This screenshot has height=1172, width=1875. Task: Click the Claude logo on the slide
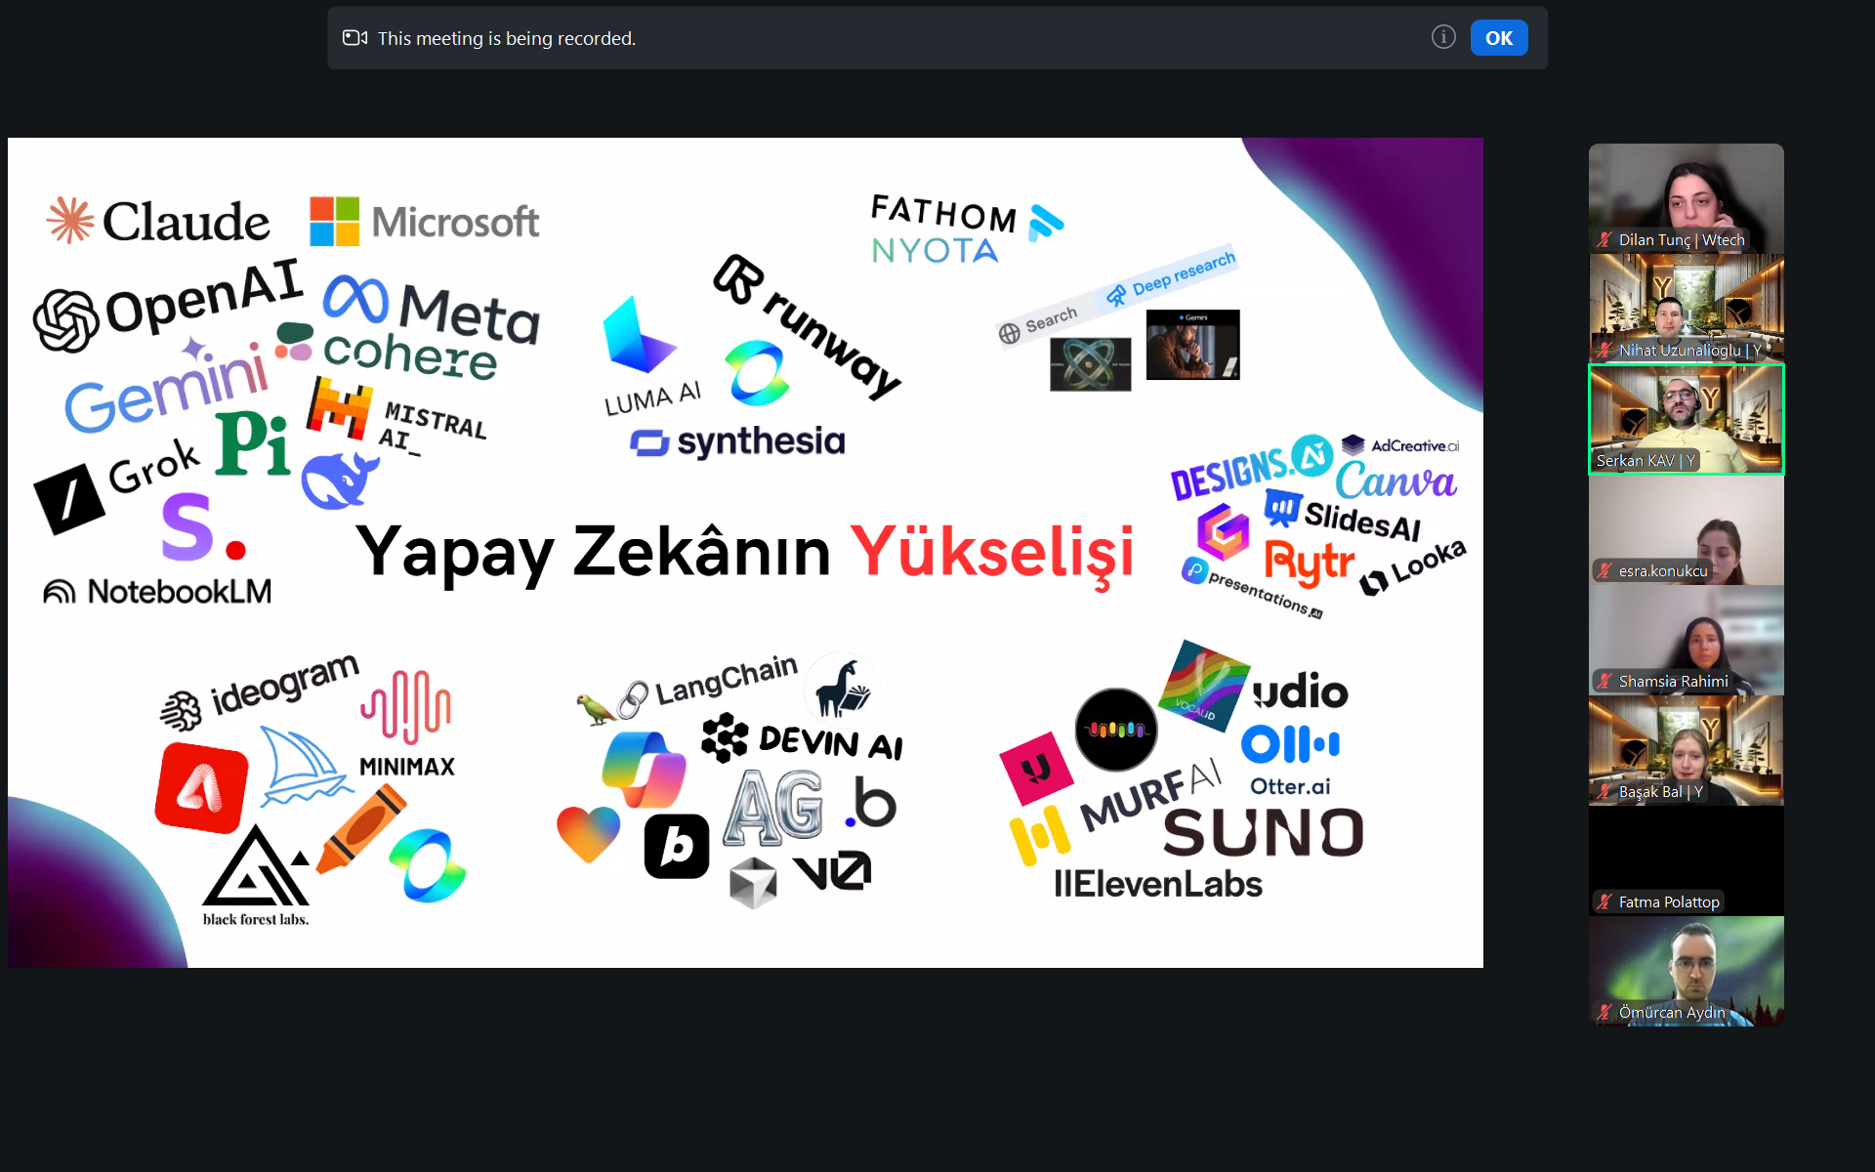point(159,222)
